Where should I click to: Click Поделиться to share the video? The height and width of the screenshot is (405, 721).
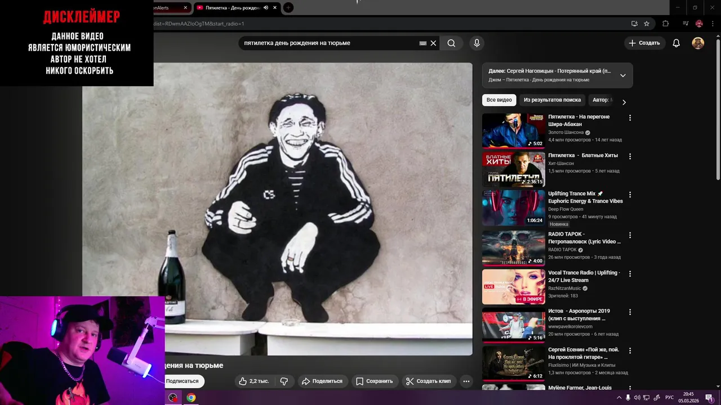click(322, 381)
